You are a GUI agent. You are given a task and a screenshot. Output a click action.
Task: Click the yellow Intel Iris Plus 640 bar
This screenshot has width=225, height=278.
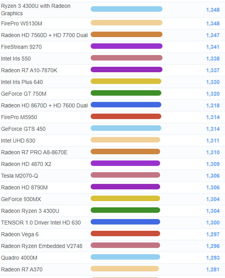click(126, 81)
